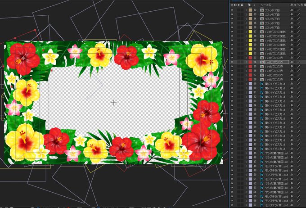Expand the properties of layer 35
This screenshot has height=208, width=306.
[x=247, y=109]
